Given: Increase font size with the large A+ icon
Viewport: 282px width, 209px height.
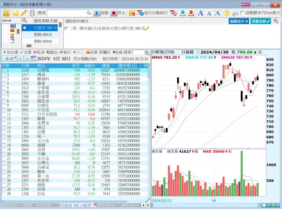Looking at the screenshot, I should tap(200, 13).
